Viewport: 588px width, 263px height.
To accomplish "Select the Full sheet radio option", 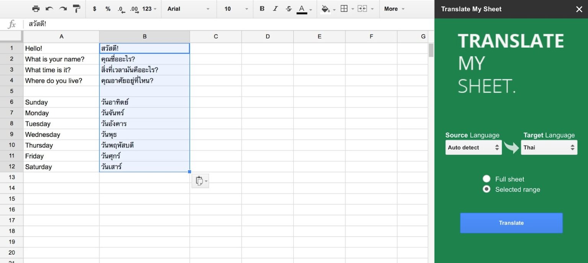I will click(486, 179).
